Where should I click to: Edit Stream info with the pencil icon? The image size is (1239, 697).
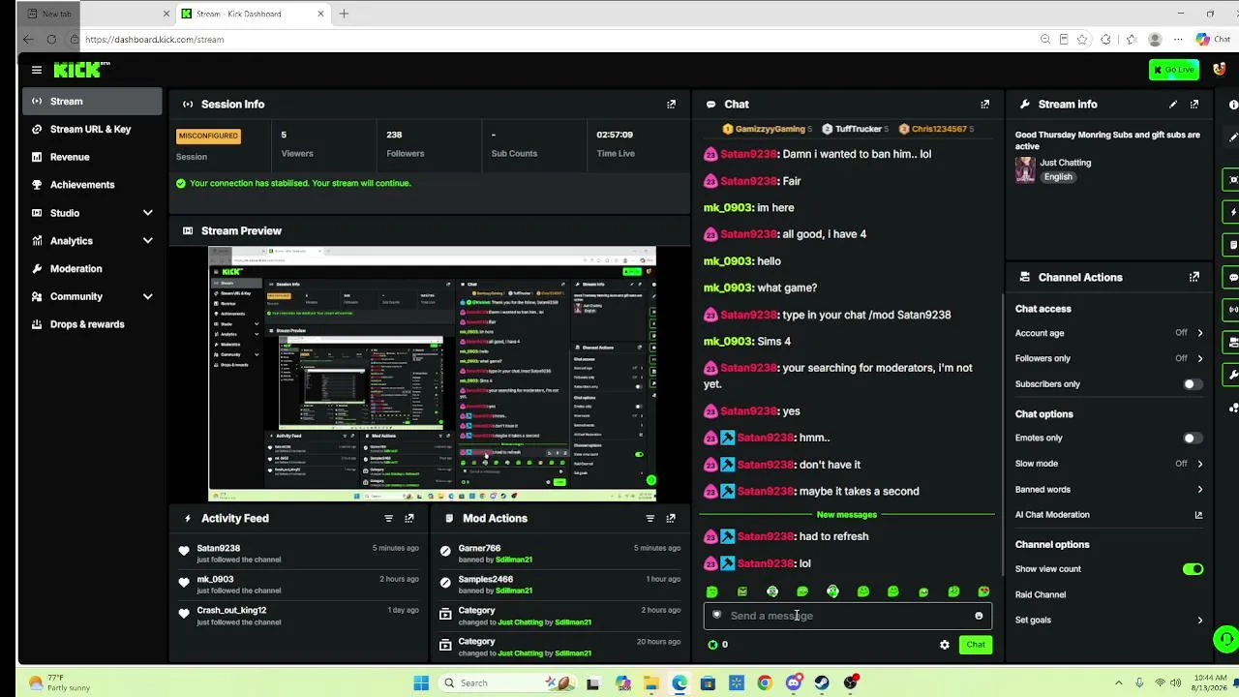pyautogui.click(x=1173, y=105)
